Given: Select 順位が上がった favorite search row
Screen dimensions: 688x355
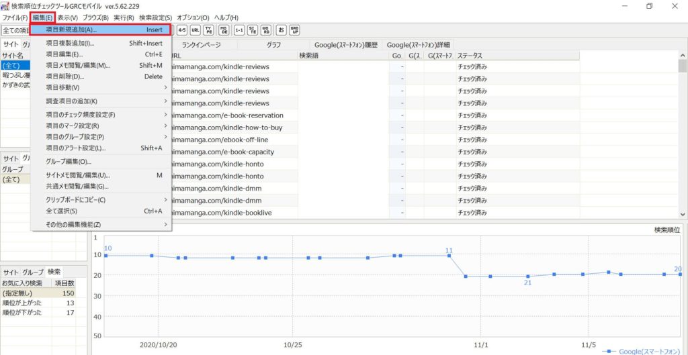Looking at the screenshot, I should click(38, 303).
